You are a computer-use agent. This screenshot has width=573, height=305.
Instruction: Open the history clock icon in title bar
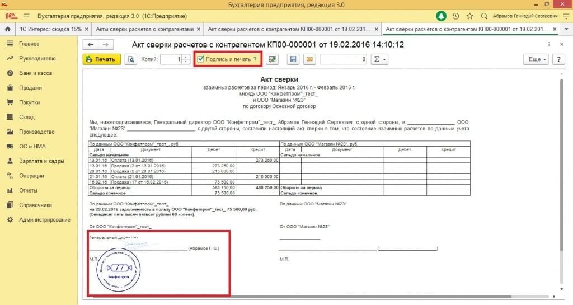tap(456, 16)
